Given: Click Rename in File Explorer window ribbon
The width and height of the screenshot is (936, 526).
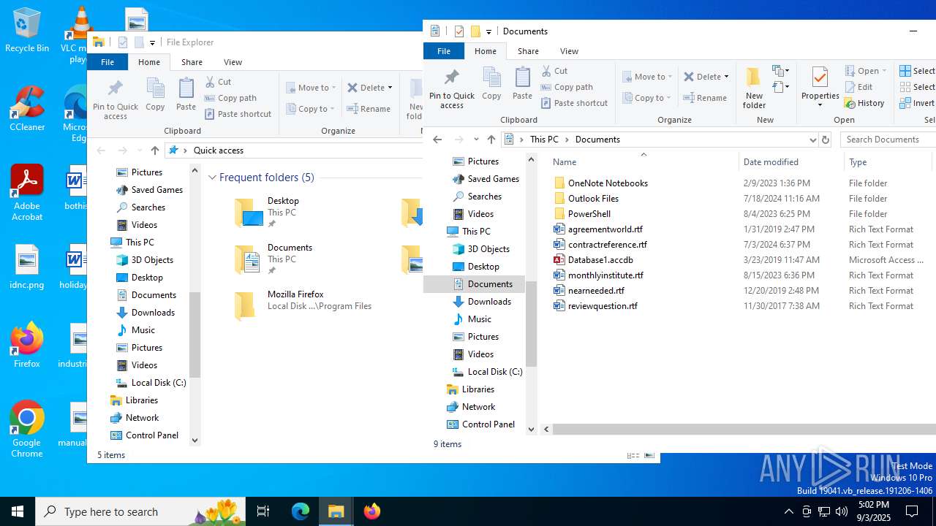Looking at the screenshot, I should click(x=369, y=109).
